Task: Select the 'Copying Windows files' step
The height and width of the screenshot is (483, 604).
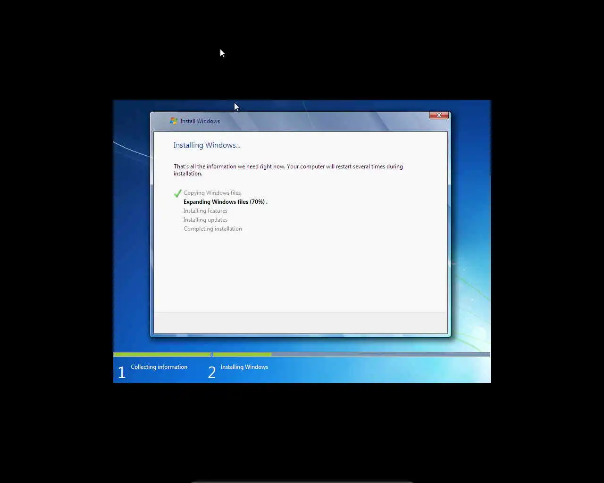Action: pos(212,193)
